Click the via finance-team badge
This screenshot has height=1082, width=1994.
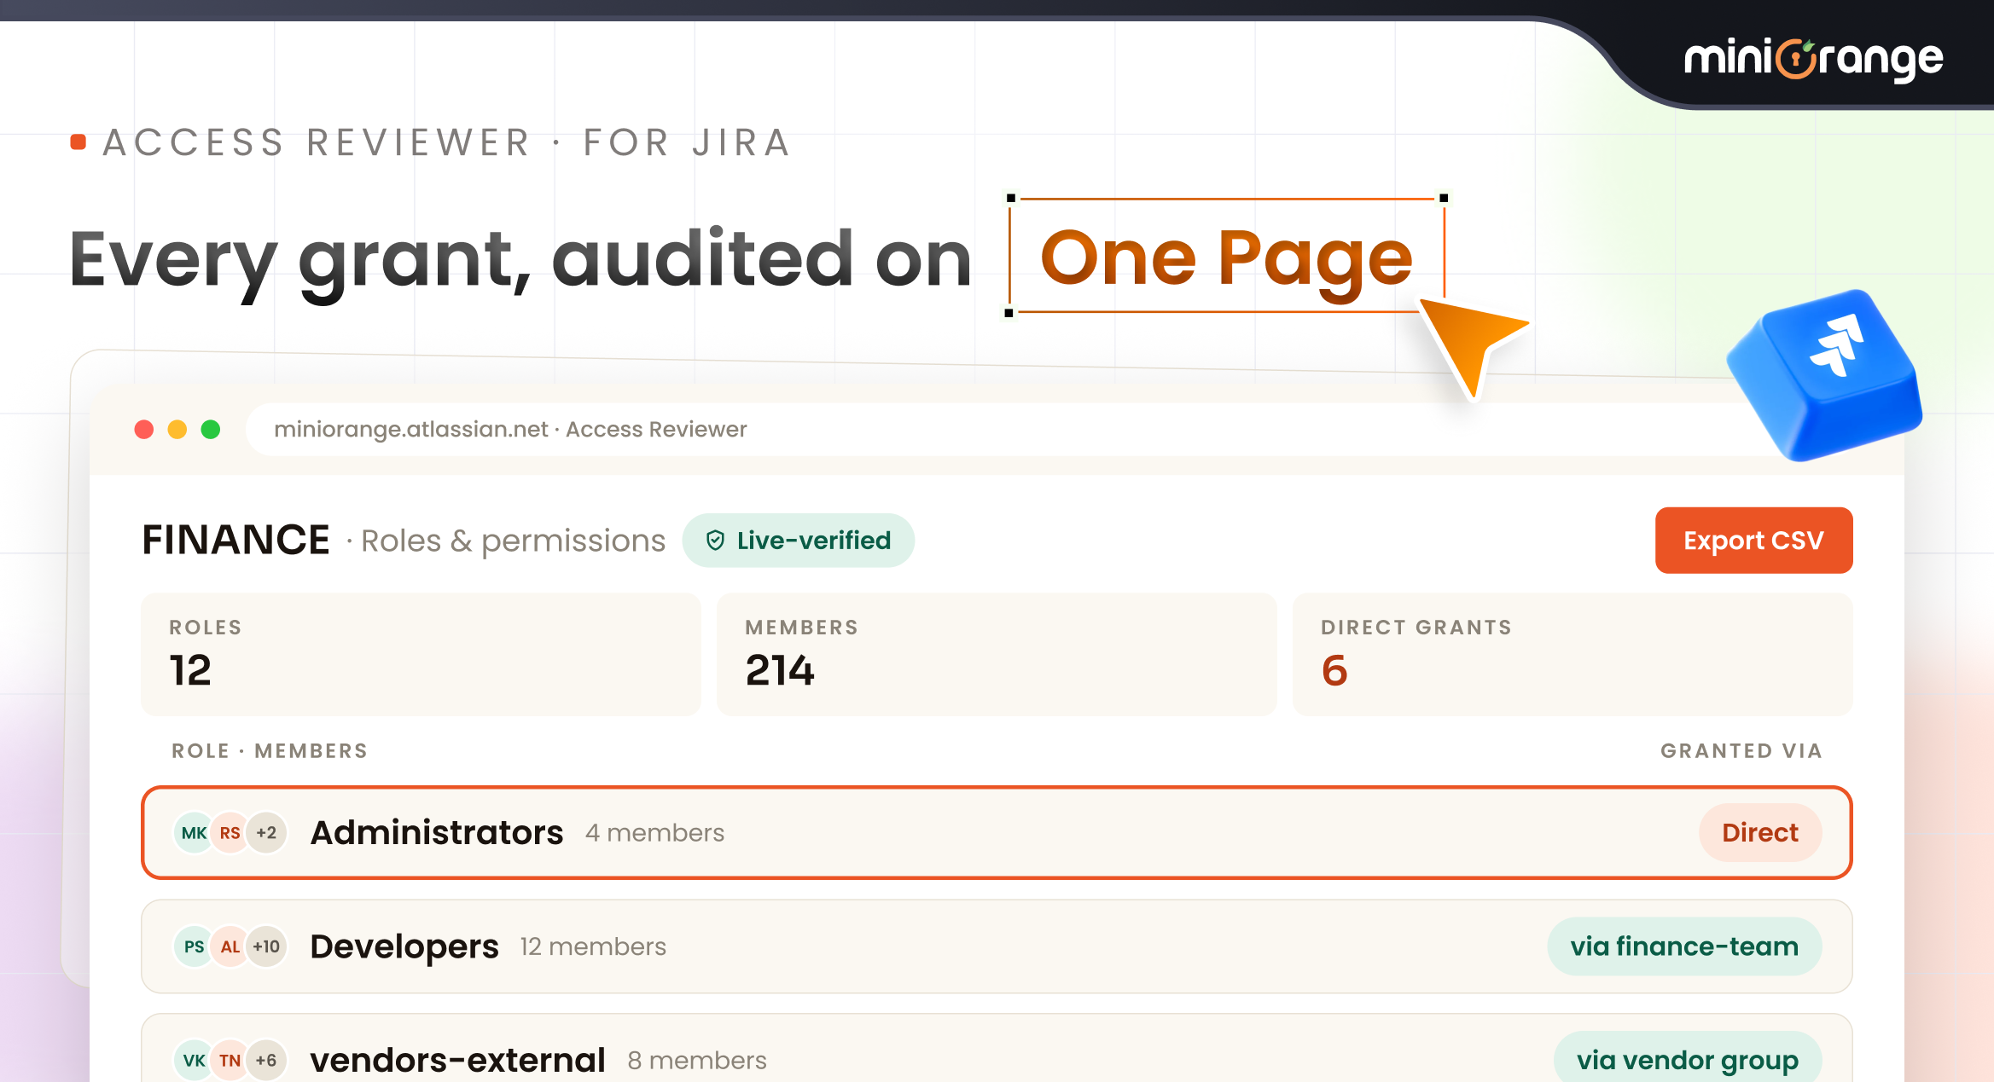(x=1684, y=946)
